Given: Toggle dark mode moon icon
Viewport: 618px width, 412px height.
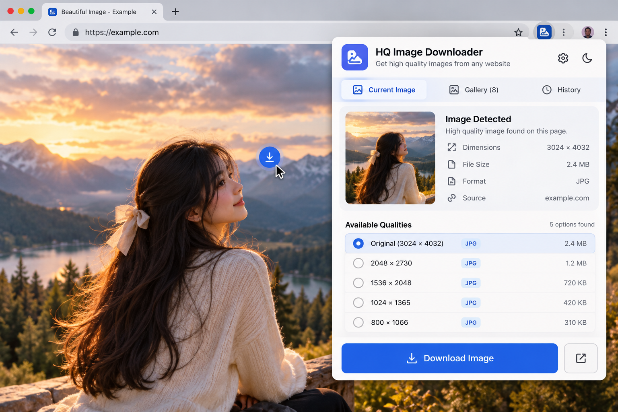Looking at the screenshot, I should tap(587, 58).
